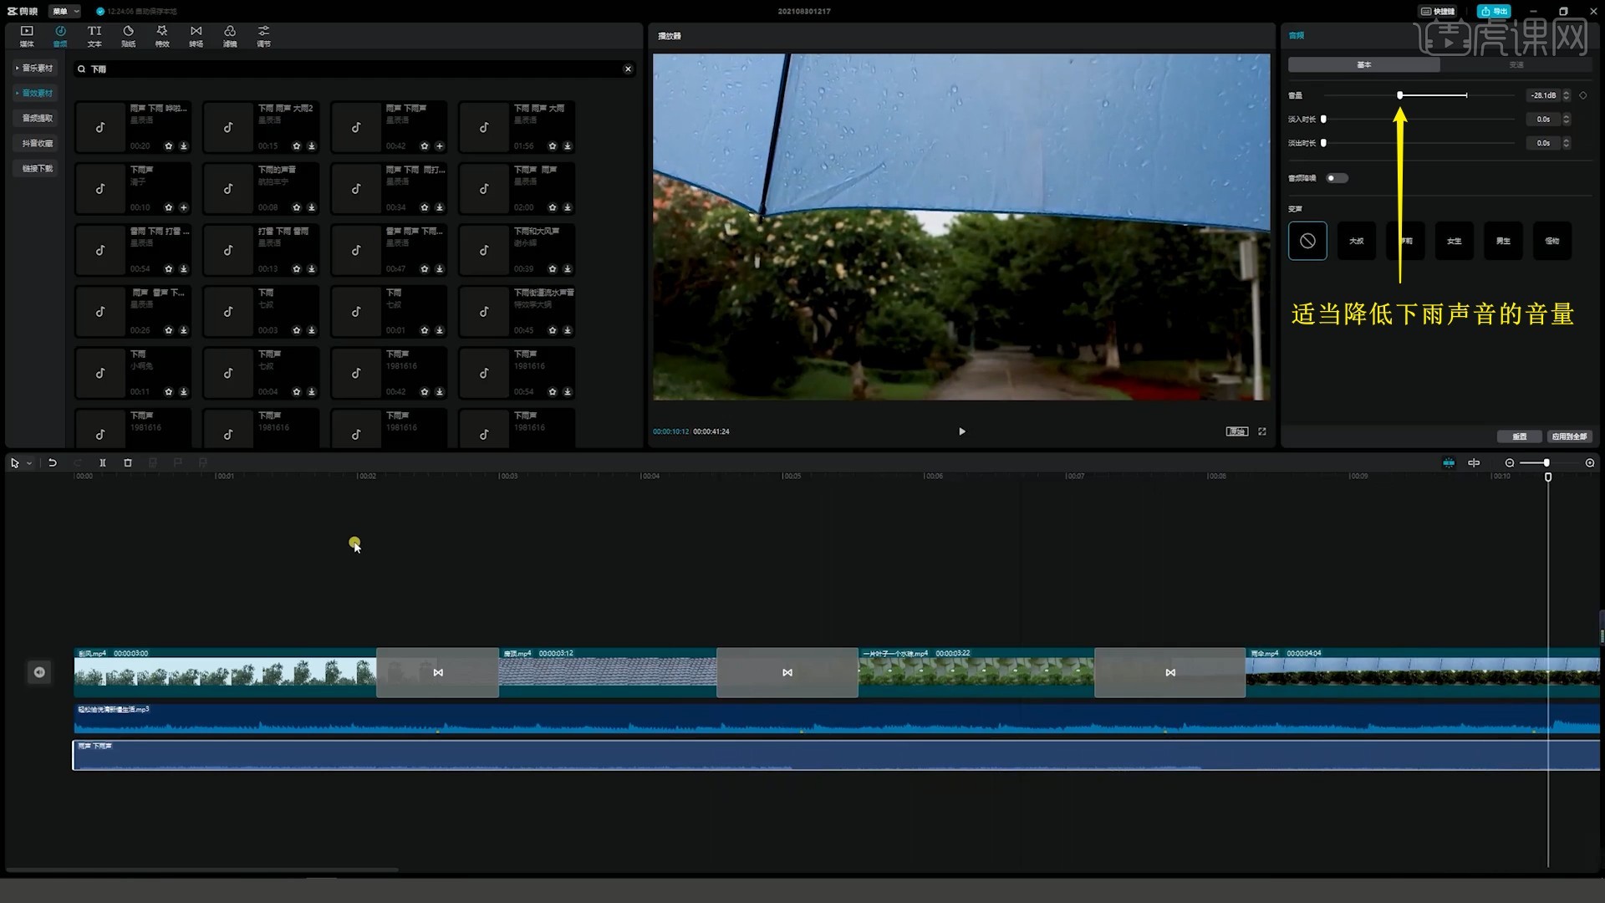Favorite the 00:42 雨声 下雨声 sound
Image resolution: width=1605 pixels, height=903 pixels.
coord(425,146)
